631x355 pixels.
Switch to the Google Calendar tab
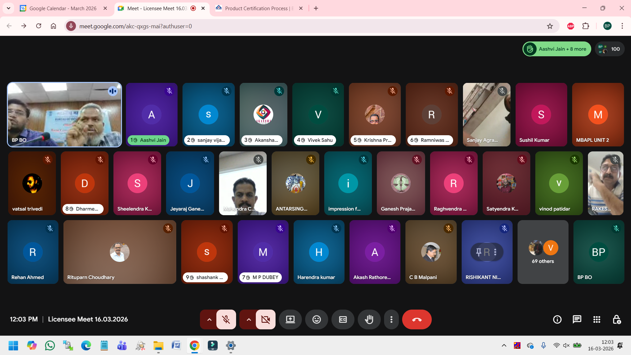[x=62, y=8]
